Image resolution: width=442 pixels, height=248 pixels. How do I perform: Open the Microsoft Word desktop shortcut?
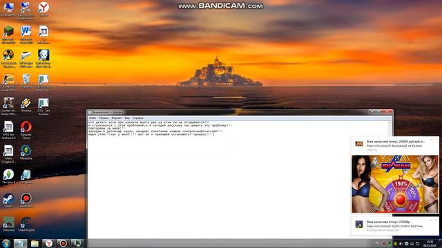[x=26, y=34]
